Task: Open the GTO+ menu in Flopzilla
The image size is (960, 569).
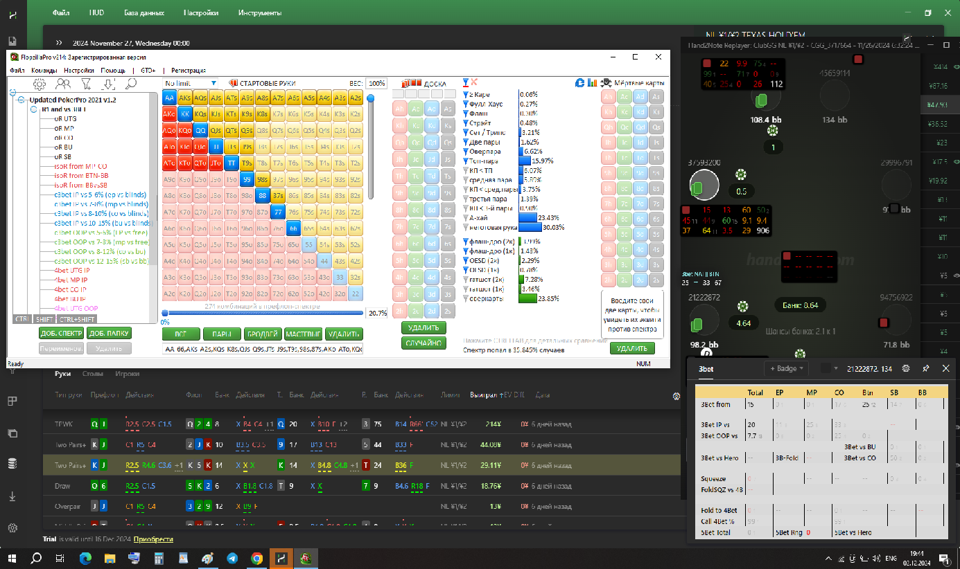Action: (x=148, y=71)
